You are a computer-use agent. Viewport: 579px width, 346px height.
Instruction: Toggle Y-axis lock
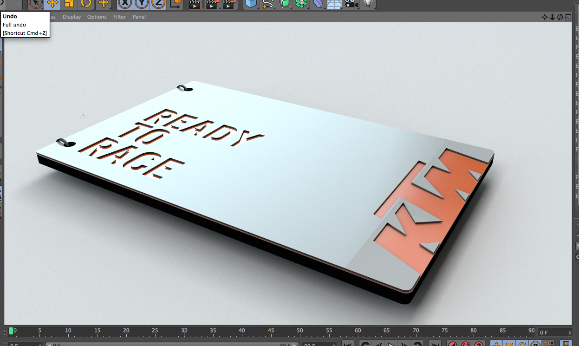(142, 4)
